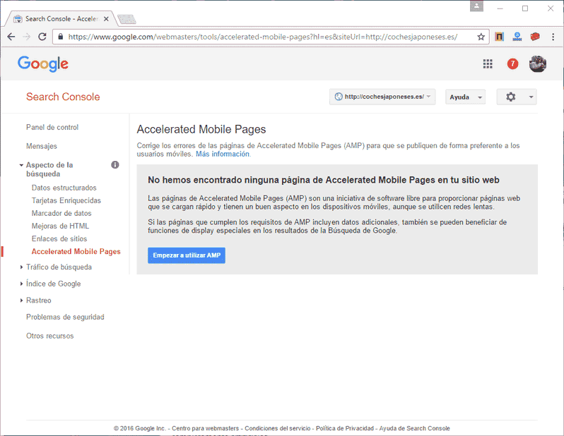Open a new browser tab
564x436 pixels.
127,19
